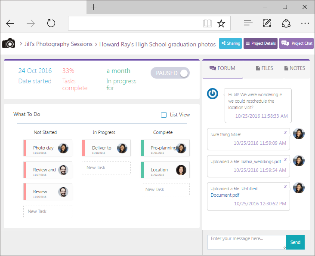Viewport: 315px width, 256px height.
Task: Click the forum message input field
Action: (247, 242)
